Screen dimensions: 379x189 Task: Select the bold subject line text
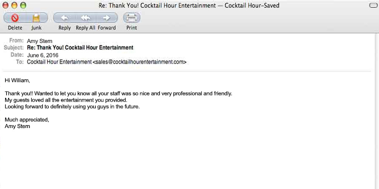pos(80,48)
